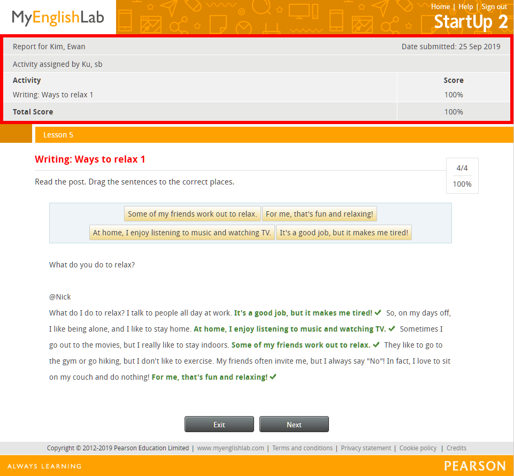This screenshot has height=476, width=514.
Task: Go to the Next activity
Action: [294, 424]
